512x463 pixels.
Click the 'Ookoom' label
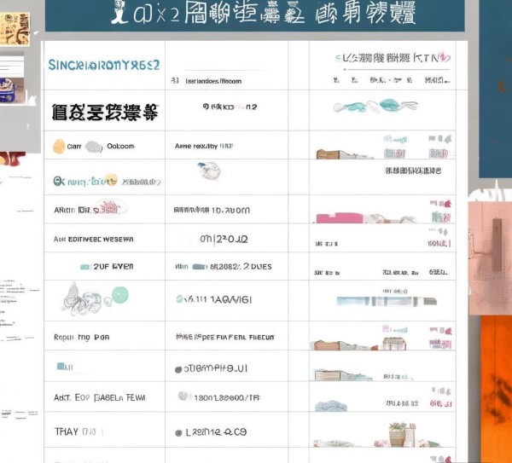tap(121, 146)
